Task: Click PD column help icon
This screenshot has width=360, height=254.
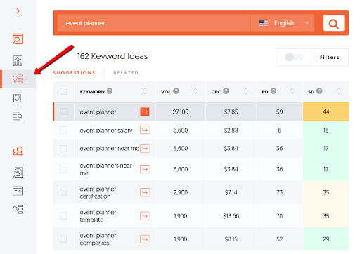Action: [274, 91]
